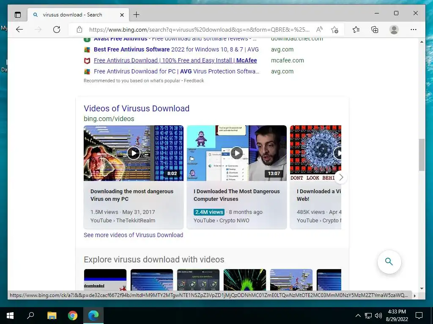Open taskbar search magnifier
The height and width of the screenshot is (324, 433).
tap(30, 316)
